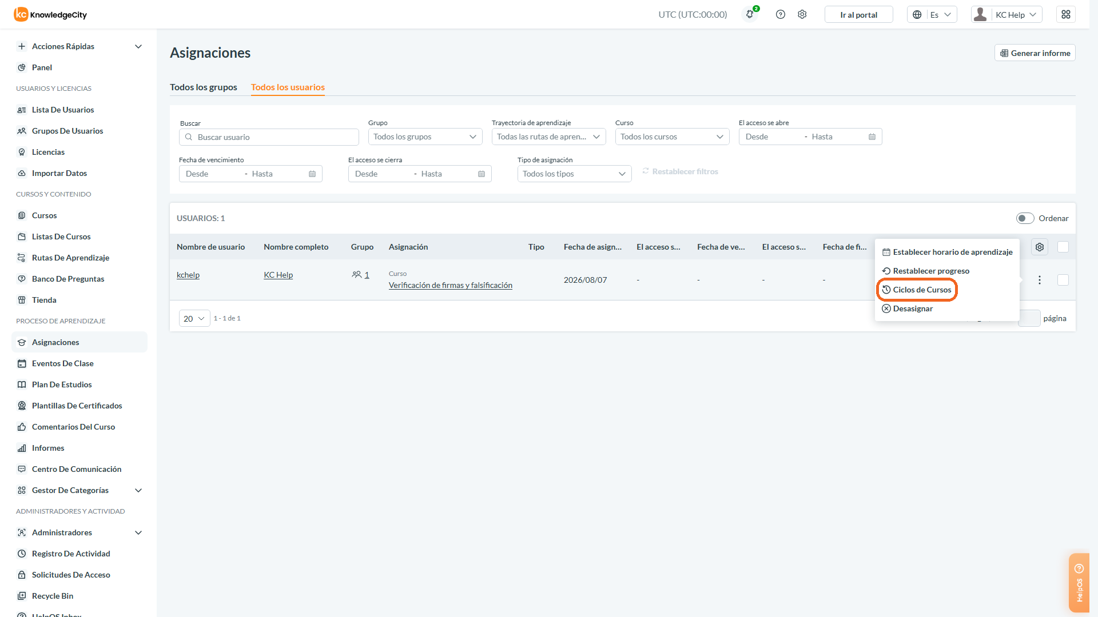This screenshot has height=617, width=1098.
Task: Choose Restablecer progreso menu option
Action: [x=926, y=271]
